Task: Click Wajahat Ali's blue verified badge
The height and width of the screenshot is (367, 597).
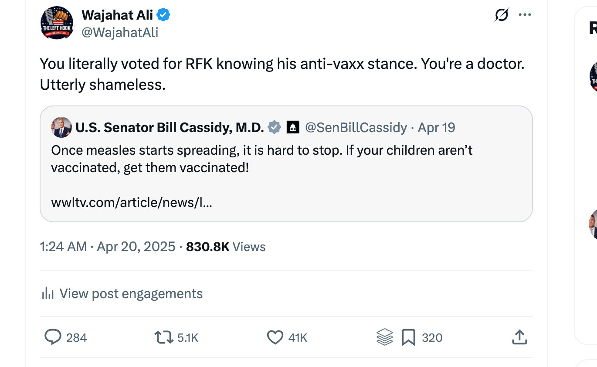Action: 163,15
